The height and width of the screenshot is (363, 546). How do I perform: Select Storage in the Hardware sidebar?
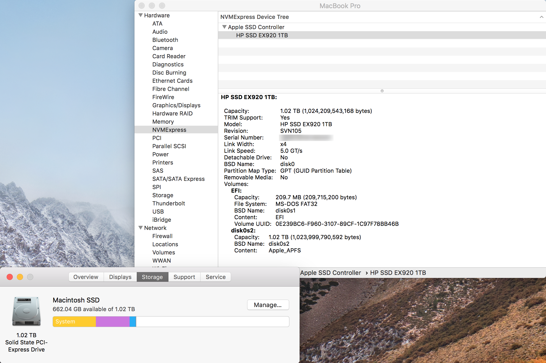pyautogui.click(x=163, y=195)
